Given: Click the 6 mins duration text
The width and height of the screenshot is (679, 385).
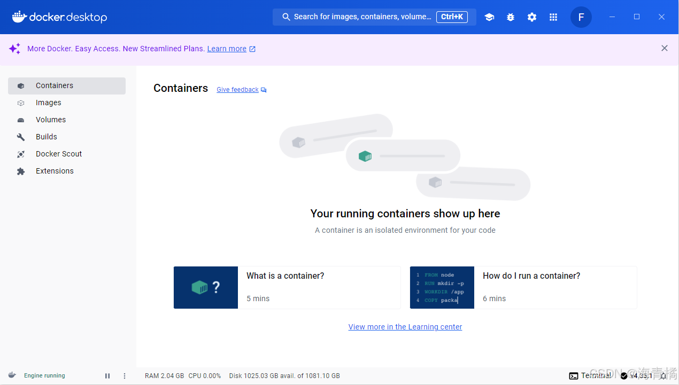Looking at the screenshot, I should (x=495, y=298).
